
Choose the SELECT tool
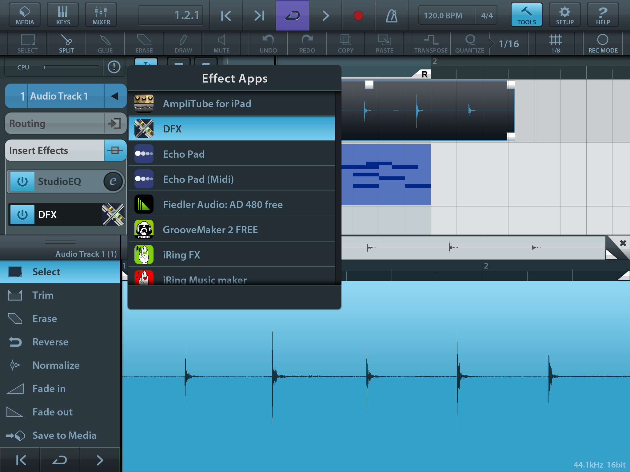[x=27, y=44]
